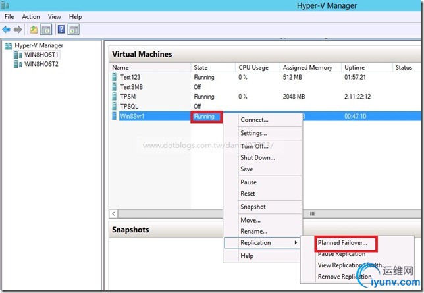Click the Hyper-V Manager title bar app icon

pyautogui.click(x=5, y=5)
